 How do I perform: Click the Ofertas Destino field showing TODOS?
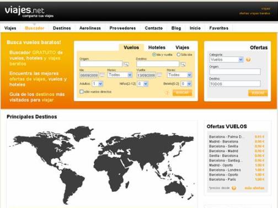pyautogui.click(x=235, y=84)
